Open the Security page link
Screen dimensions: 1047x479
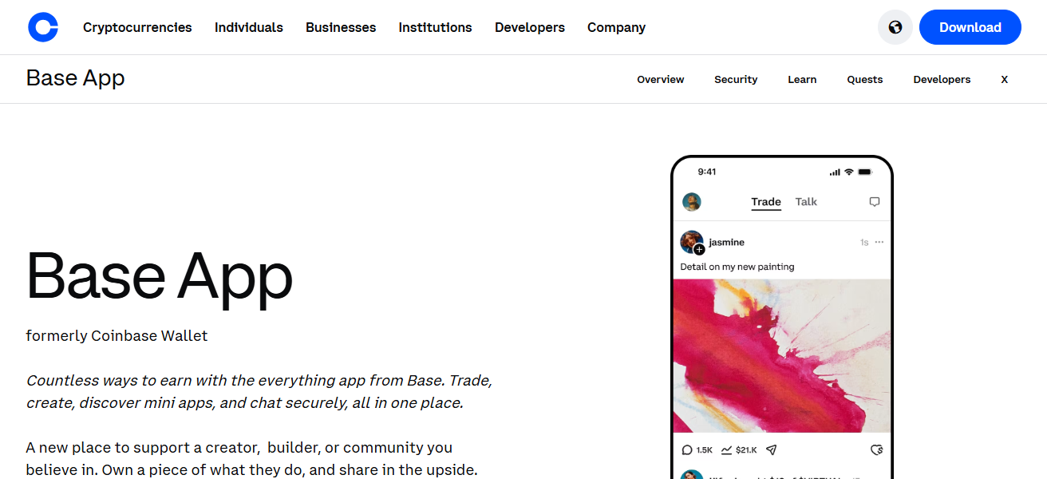pos(735,79)
